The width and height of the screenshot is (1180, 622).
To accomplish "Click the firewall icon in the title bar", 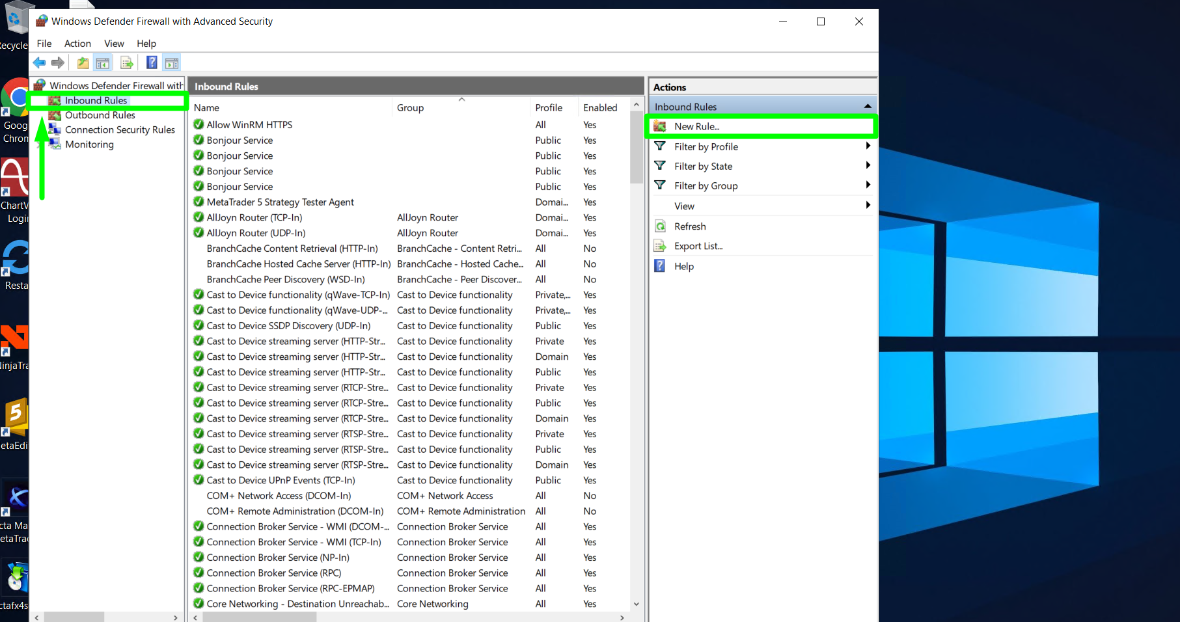I will click(42, 21).
